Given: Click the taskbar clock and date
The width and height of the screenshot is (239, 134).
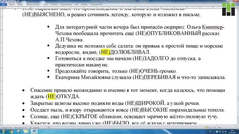Looking at the screenshot, I should point(232,132).
